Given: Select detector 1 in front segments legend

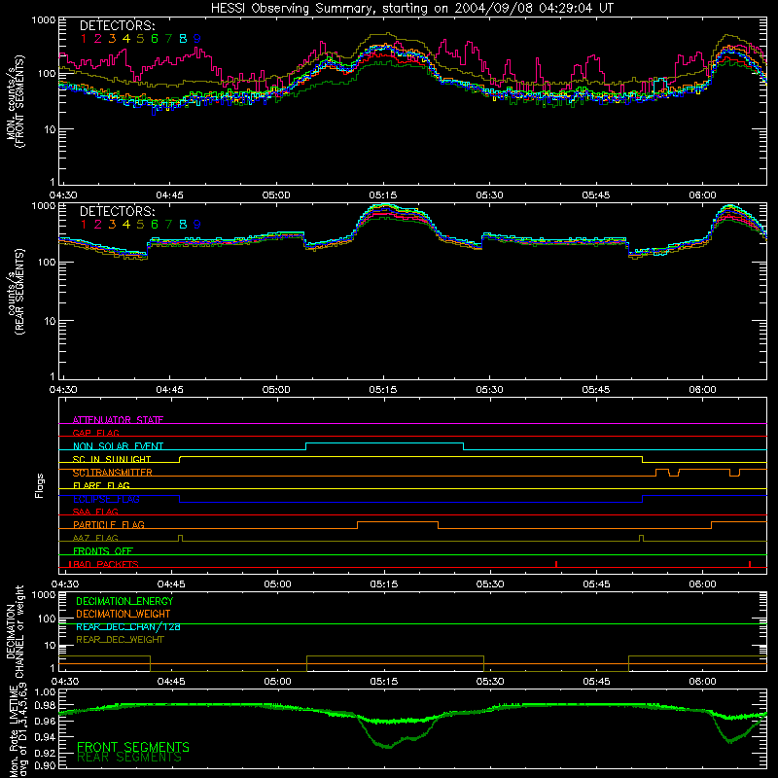Looking at the screenshot, I should coord(84,39).
